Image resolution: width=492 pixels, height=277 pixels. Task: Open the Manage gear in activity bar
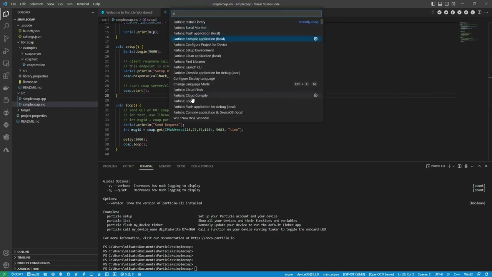click(x=6, y=265)
